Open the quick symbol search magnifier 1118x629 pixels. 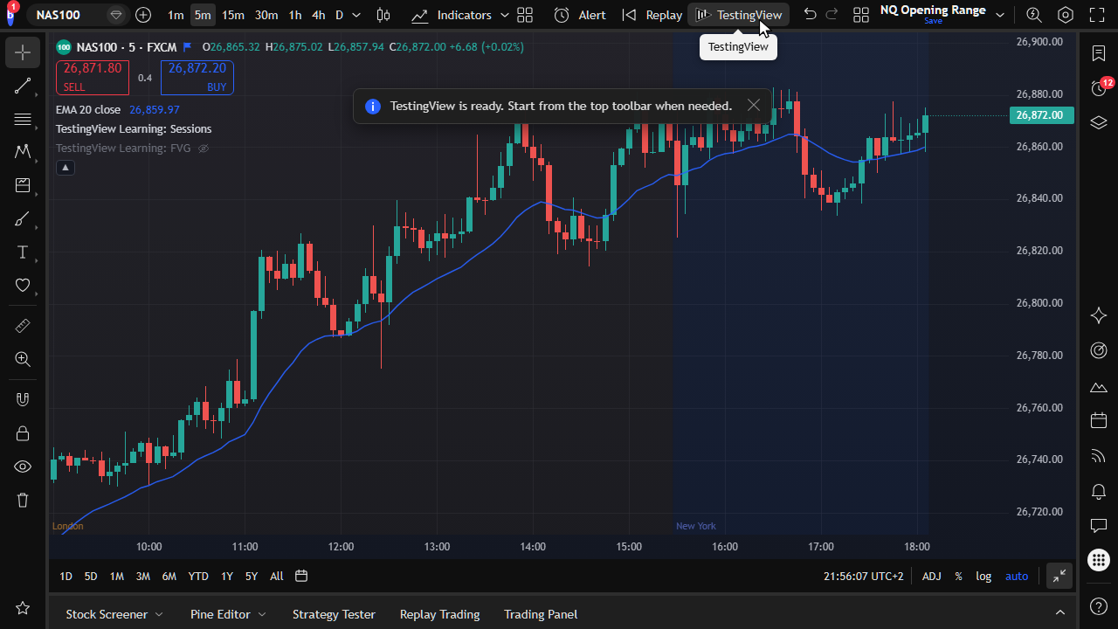point(1034,15)
